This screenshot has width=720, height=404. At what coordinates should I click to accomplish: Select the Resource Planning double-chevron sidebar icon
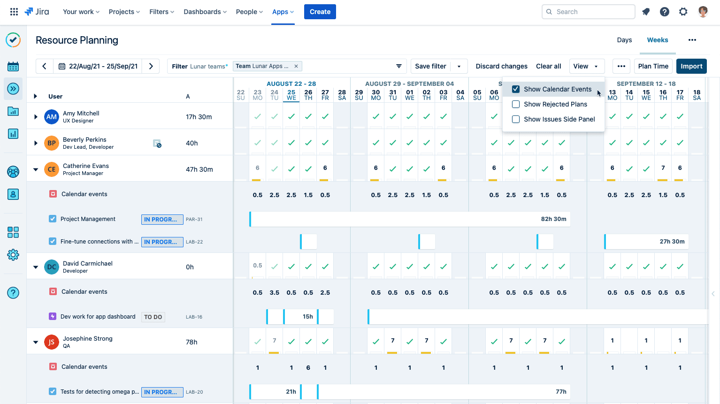coord(13,89)
